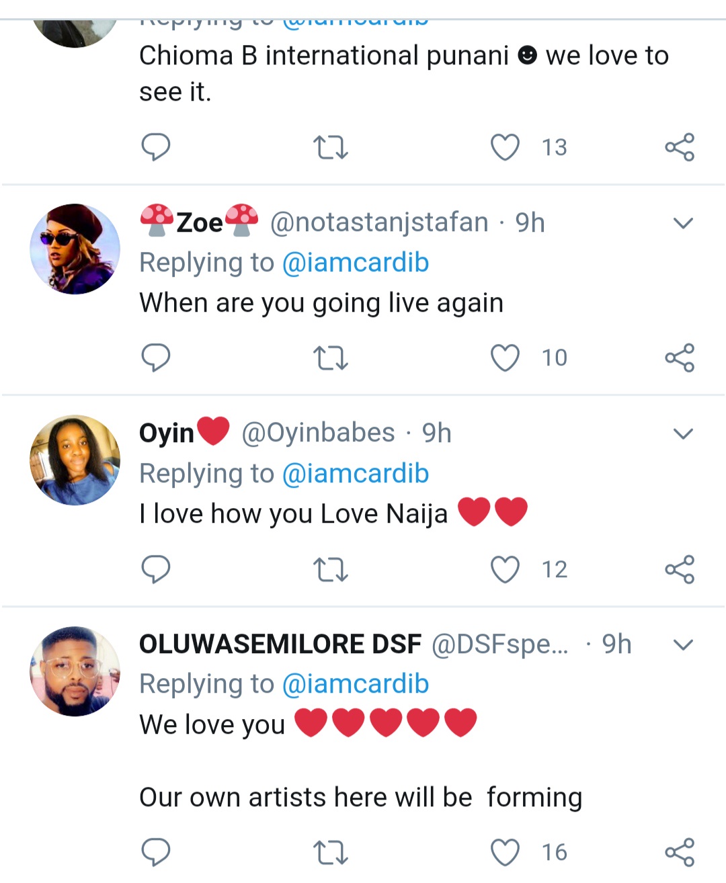Reply to OLUWASEMILORE DSF's tweet

155,852
